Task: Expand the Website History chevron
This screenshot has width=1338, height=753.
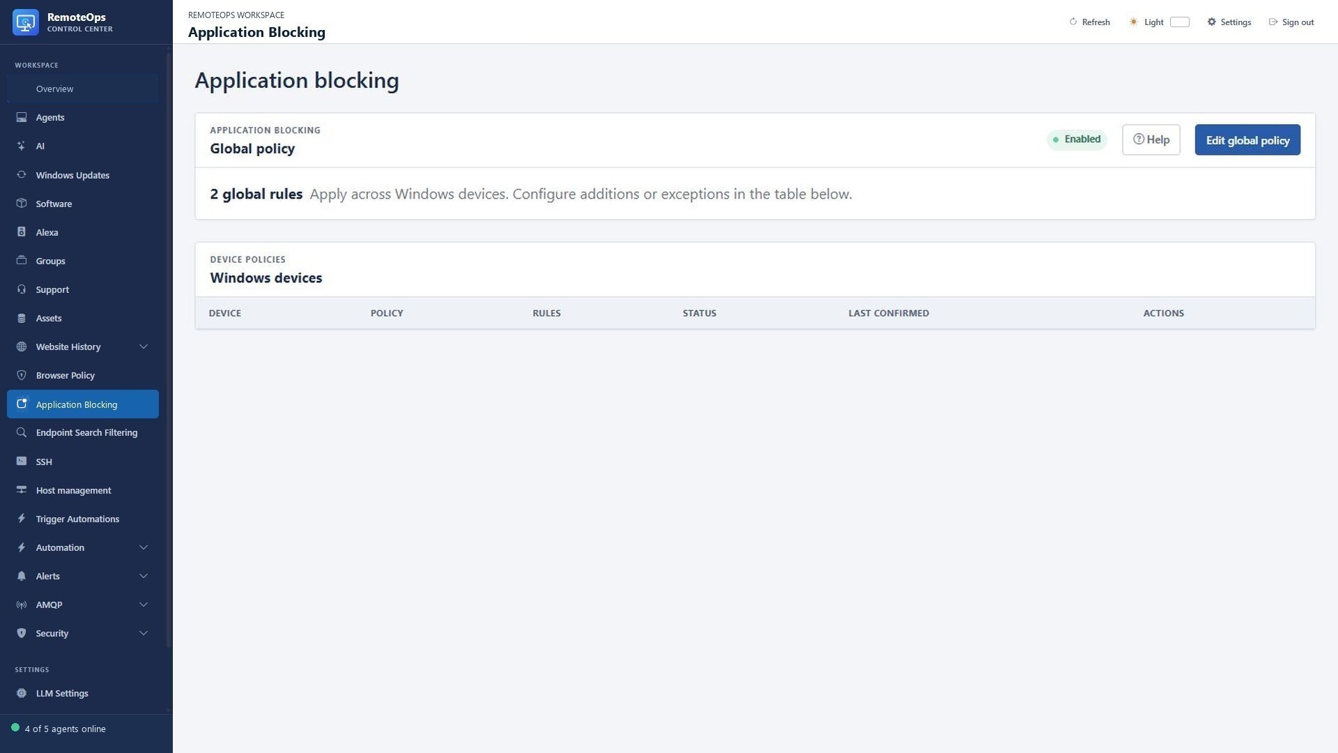Action: click(144, 347)
